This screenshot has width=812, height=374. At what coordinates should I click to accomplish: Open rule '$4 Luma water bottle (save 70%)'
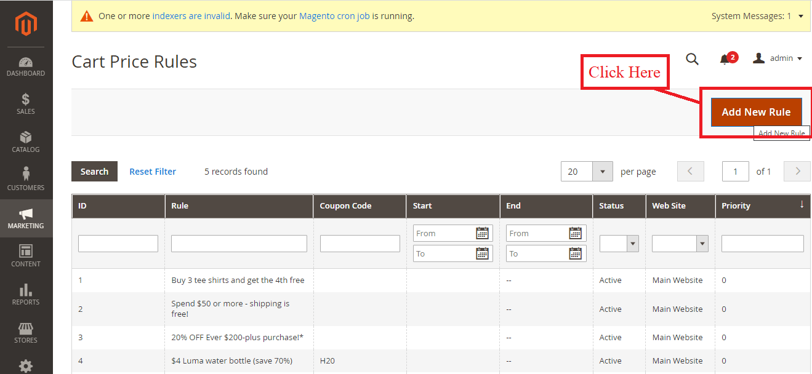tap(232, 360)
